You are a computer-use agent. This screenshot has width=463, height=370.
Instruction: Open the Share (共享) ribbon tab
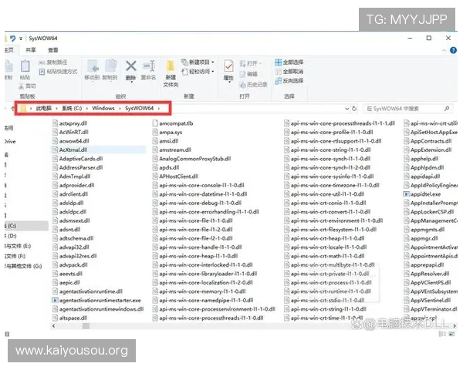pos(31,50)
